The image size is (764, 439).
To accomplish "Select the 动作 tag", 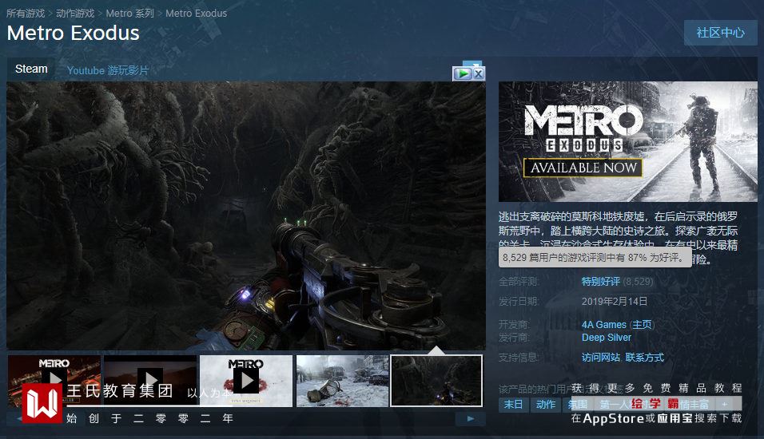I will tap(546, 405).
